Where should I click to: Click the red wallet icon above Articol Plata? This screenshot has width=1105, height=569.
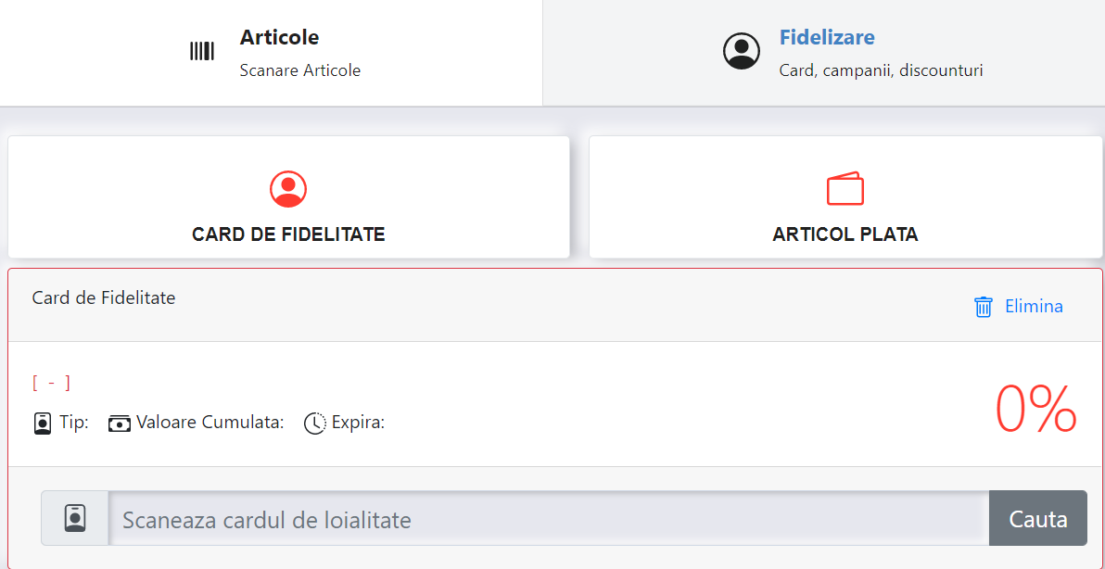click(x=845, y=189)
